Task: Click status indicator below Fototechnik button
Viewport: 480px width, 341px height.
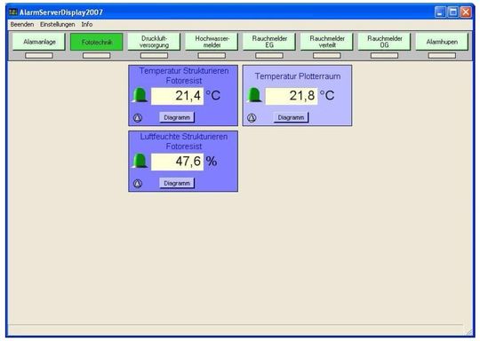Action: coord(96,55)
